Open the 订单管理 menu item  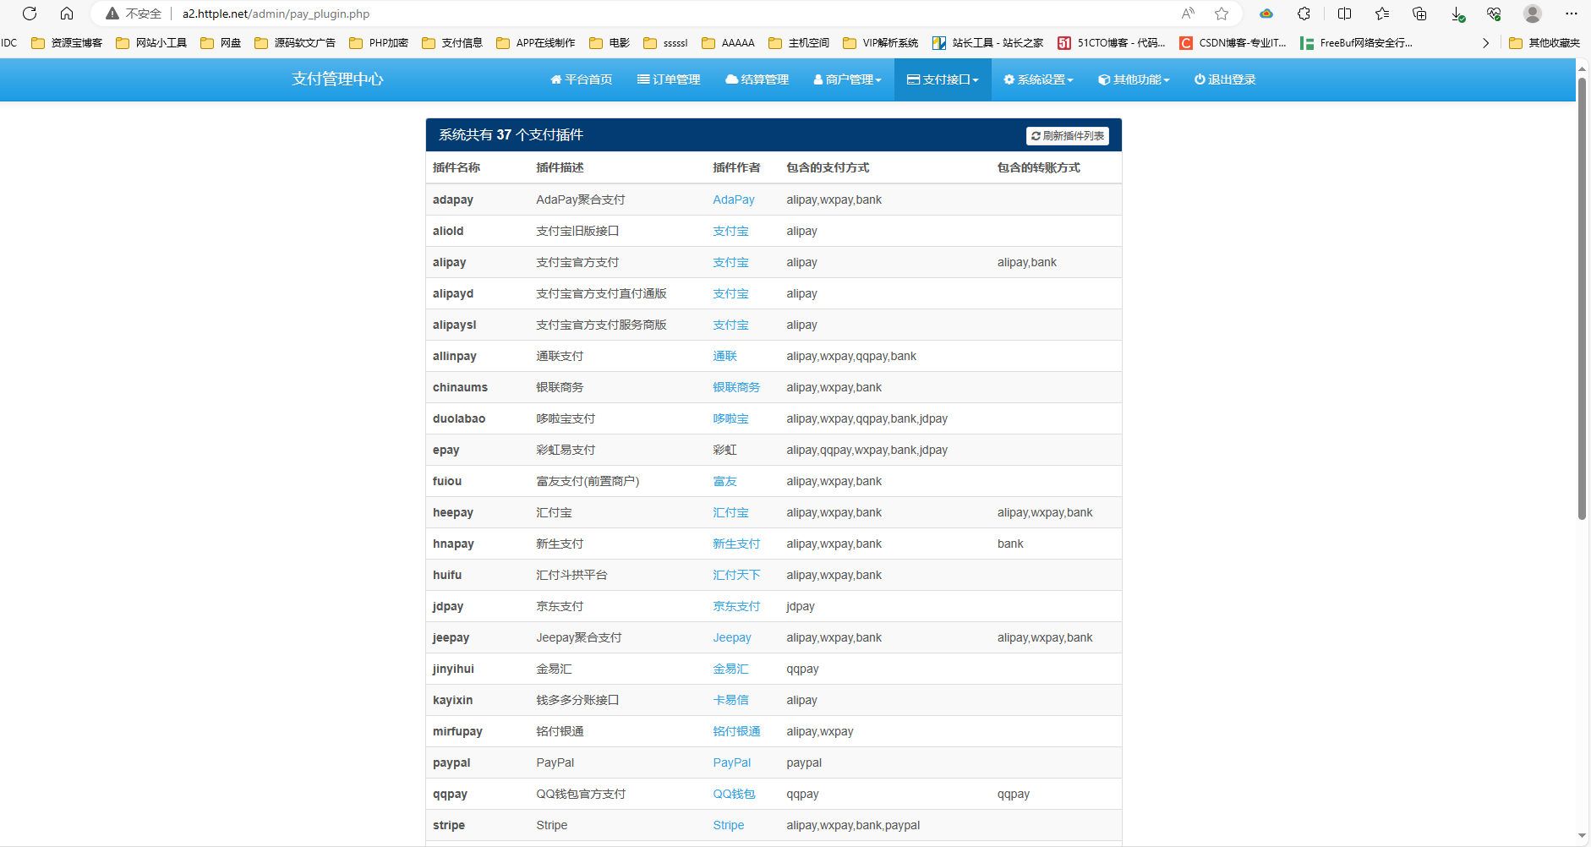[669, 79]
